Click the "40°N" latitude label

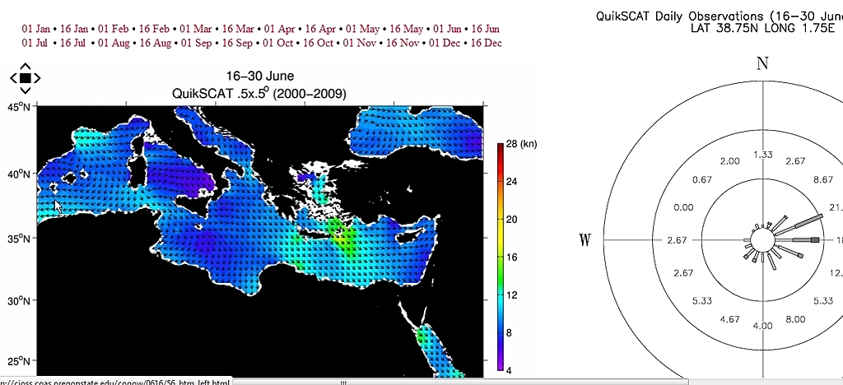click(x=18, y=174)
